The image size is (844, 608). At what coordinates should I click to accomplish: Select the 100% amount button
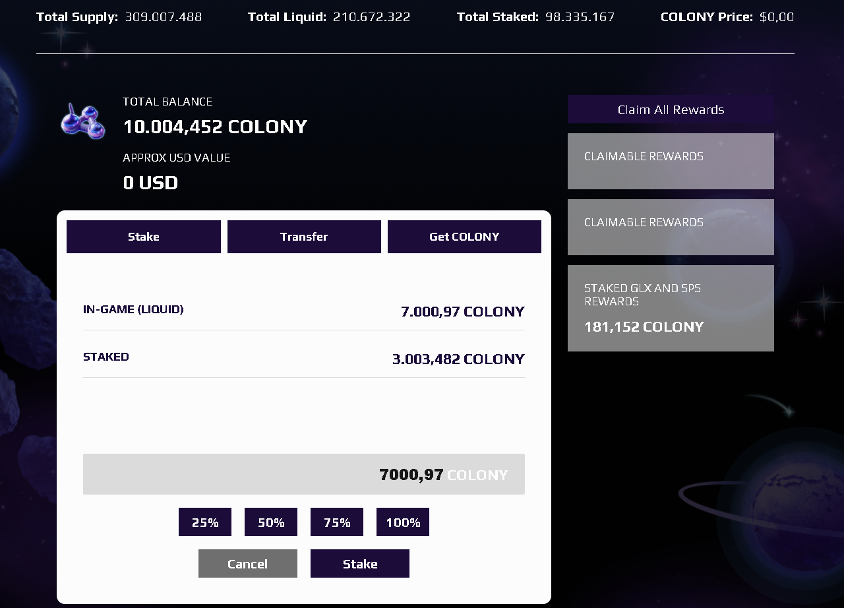tap(403, 522)
